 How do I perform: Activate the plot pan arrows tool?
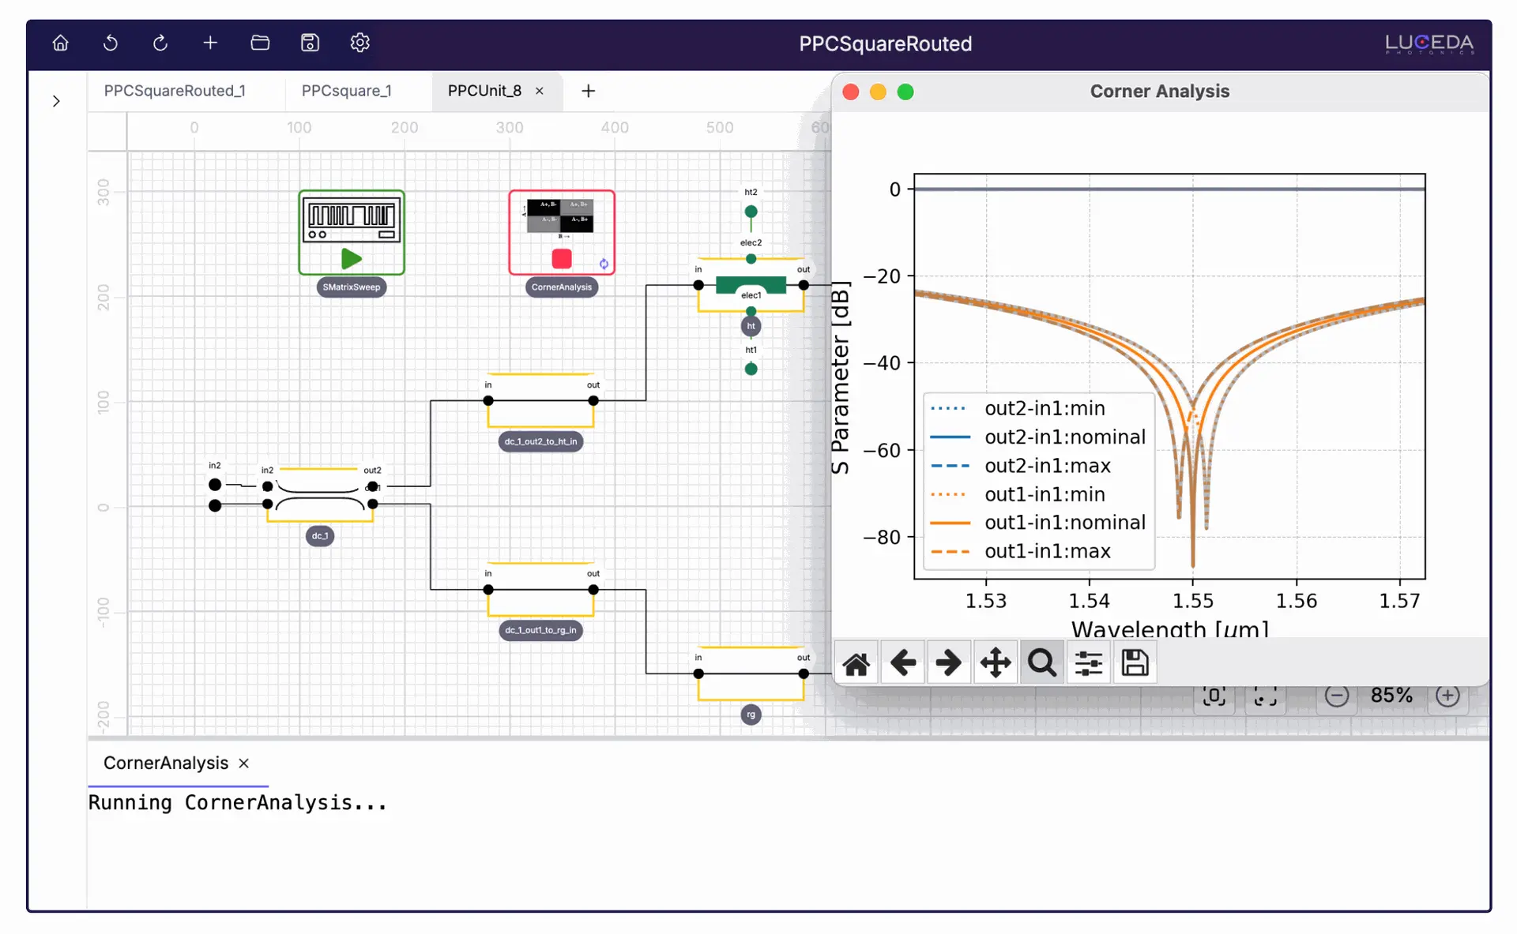(x=996, y=663)
